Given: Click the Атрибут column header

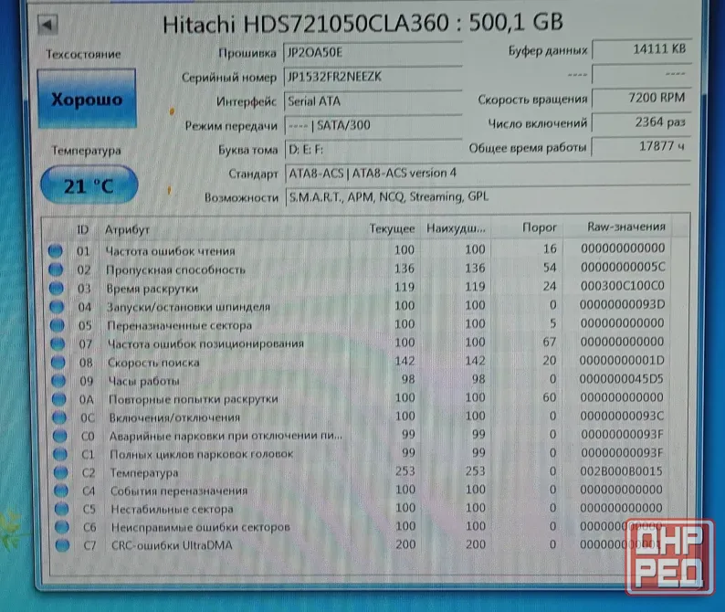Looking at the screenshot, I should pos(127,229).
